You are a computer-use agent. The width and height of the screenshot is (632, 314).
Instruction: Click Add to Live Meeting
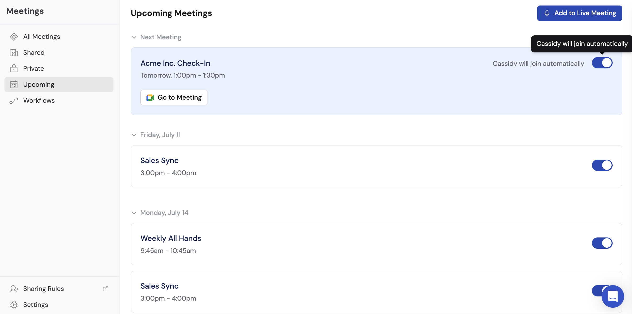tap(579, 13)
